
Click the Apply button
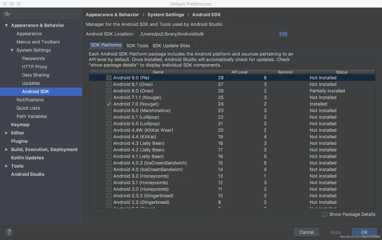[x=336, y=232]
